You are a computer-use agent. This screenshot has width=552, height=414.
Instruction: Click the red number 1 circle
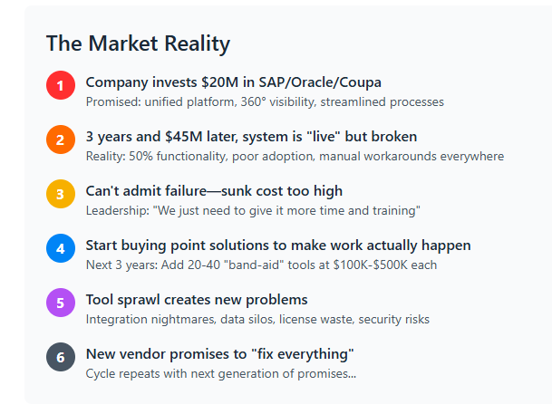tap(61, 86)
